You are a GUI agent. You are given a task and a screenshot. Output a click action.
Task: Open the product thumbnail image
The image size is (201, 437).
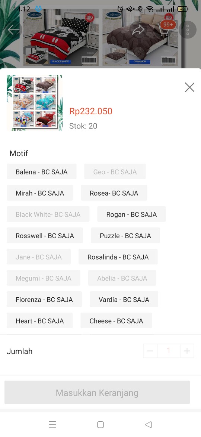click(x=34, y=103)
